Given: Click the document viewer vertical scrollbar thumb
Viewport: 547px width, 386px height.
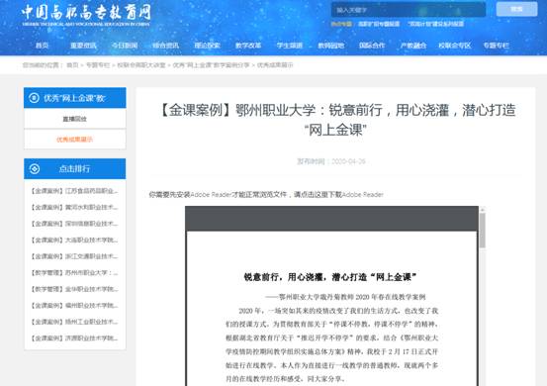Looking at the screenshot, I should [x=483, y=231].
